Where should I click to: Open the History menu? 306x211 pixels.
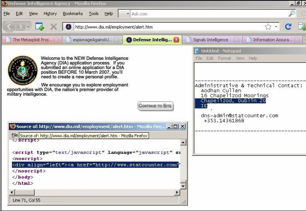[x=50, y=14]
